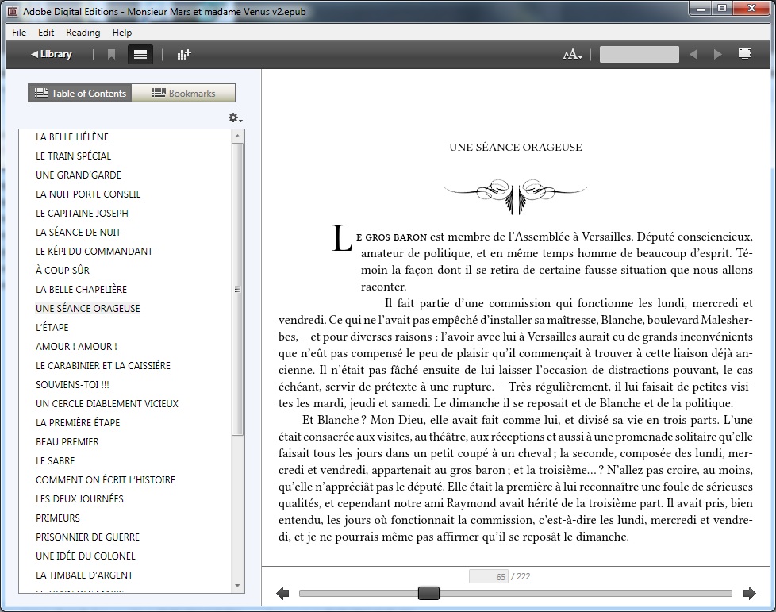Toggle the navigation panel list icon
The height and width of the screenshot is (612, 776).
140,54
